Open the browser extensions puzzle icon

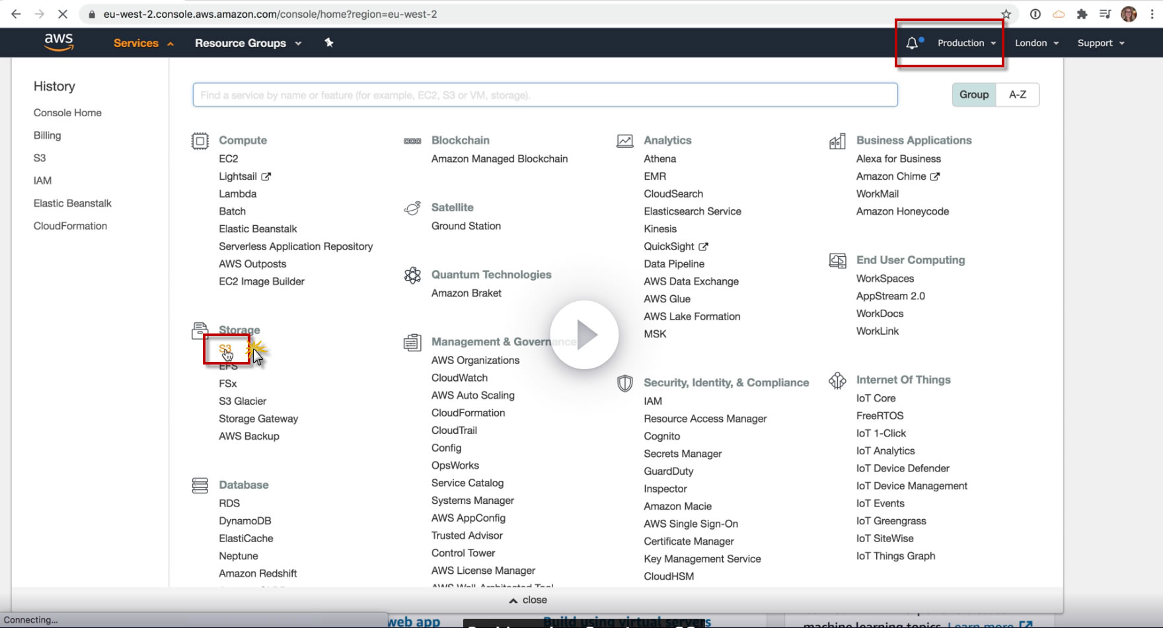1082,14
